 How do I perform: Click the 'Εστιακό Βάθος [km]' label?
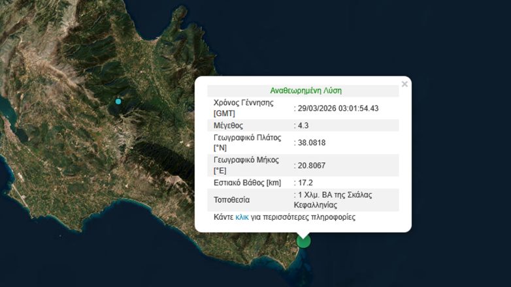click(247, 183)
